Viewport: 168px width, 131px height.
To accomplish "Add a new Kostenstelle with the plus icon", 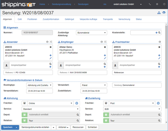I will (156, 33).
